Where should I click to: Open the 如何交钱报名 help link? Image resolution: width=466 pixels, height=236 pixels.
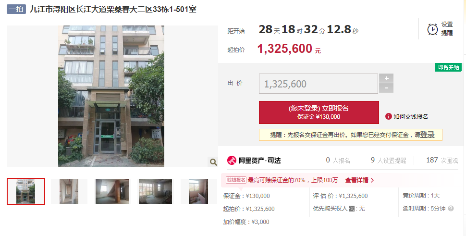point(411,116)
